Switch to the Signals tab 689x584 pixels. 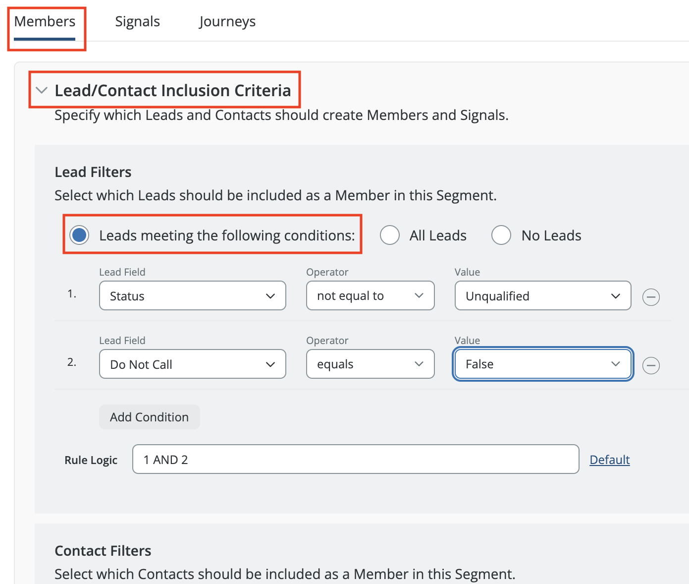tap(137, 22)
